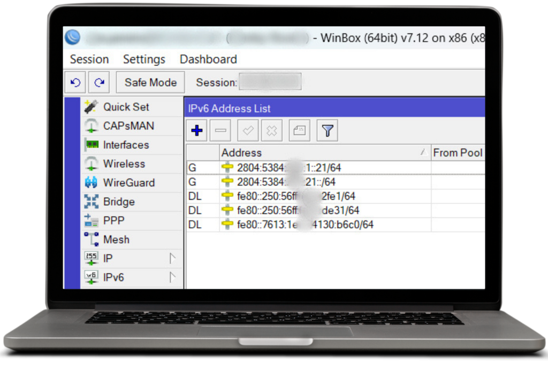Click the comment button
Image resolution: width=548 pixels, height=365 pixels.
tap(300, 130)
